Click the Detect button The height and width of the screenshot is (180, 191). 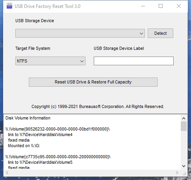[160, 33]
